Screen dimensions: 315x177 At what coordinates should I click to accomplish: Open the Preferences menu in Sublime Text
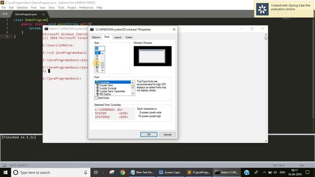click(x=86, y=7)
